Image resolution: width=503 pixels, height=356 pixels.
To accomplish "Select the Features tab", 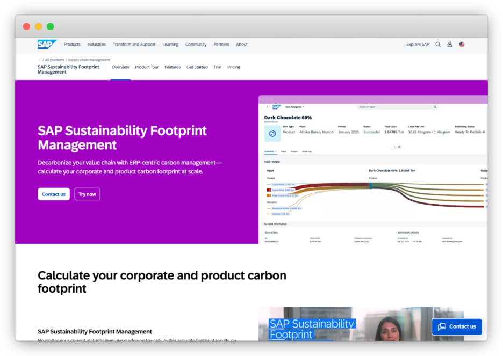I will pos(173,67).
